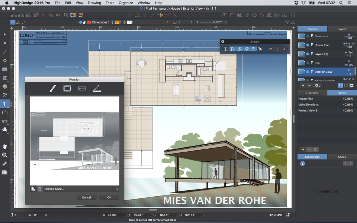Open the Choose Style dropdown in Render
Screen dimensions: 357x223
(x=81, y=189)
